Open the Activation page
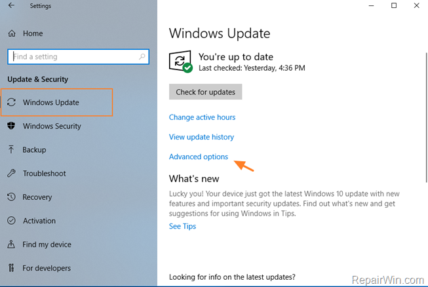The width and height of the screenshot is (428, 287). click(x=39, y=221)
